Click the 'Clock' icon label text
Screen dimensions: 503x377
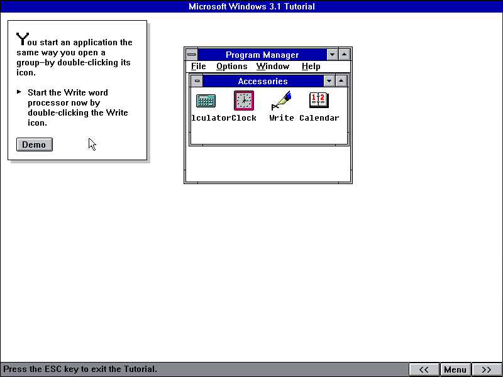(x=244, y=118)
